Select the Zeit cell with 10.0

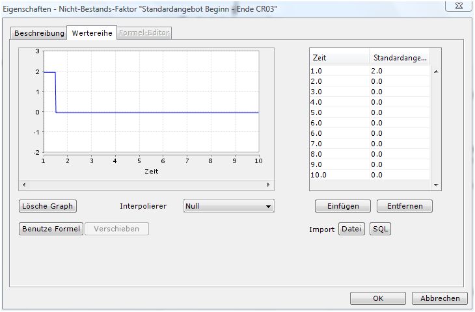(x=339, y=174)
